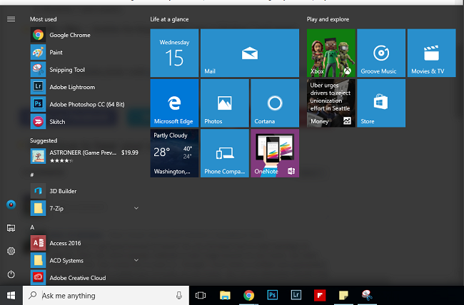Open Adobe Lightroom from Most used
The image size is (464, 305).
(x=84, y=87)
